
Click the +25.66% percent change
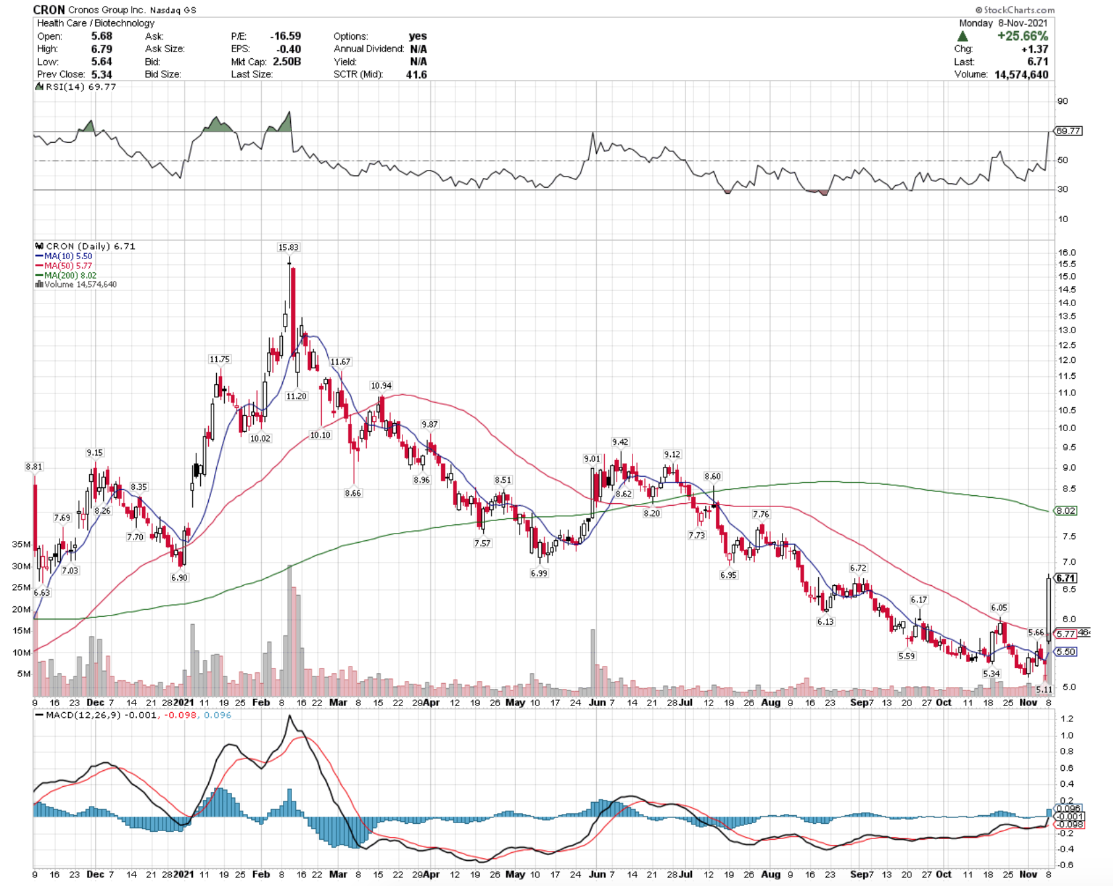1022,36
